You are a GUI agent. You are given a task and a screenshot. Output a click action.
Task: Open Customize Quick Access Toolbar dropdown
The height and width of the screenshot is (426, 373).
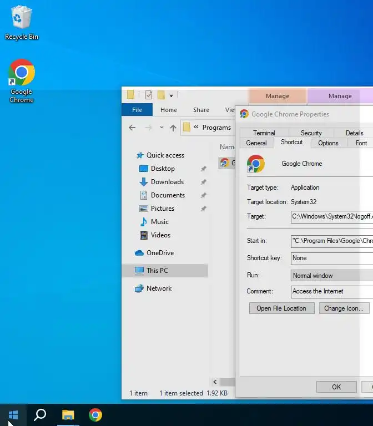(171, 95)
